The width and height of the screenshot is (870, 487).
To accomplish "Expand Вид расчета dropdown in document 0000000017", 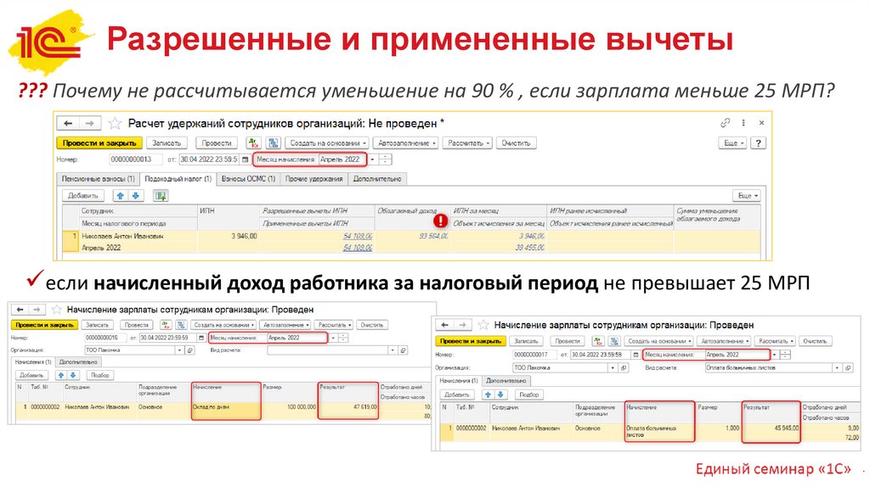I will click(837, 368).
